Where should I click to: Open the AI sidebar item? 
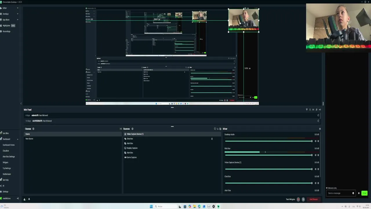(x=3, y=186)
